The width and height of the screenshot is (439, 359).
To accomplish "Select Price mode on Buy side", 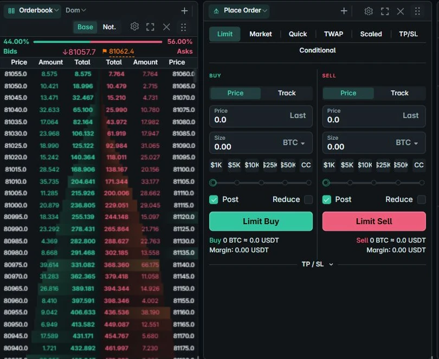I will tap(235, 93).
